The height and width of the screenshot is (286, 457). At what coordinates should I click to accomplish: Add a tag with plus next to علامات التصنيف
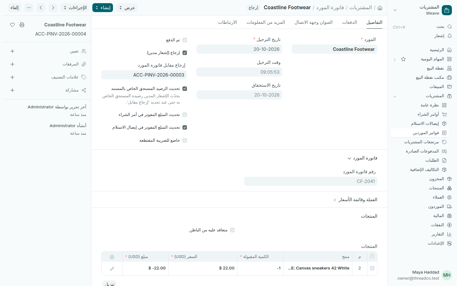click(x=12, y=77)
